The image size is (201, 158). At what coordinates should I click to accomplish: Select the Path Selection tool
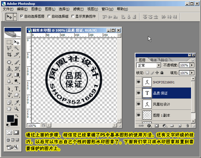(9, 89)
